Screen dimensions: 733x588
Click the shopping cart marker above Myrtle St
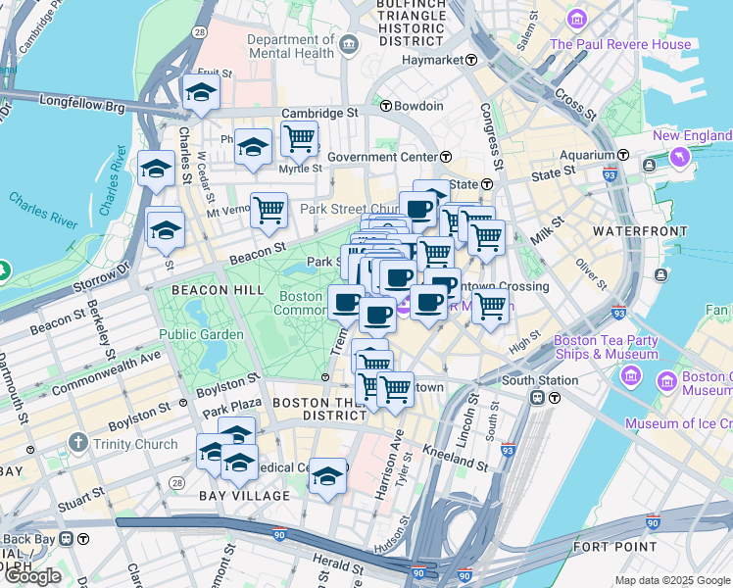pyautogui.click(x=300, y=140)
